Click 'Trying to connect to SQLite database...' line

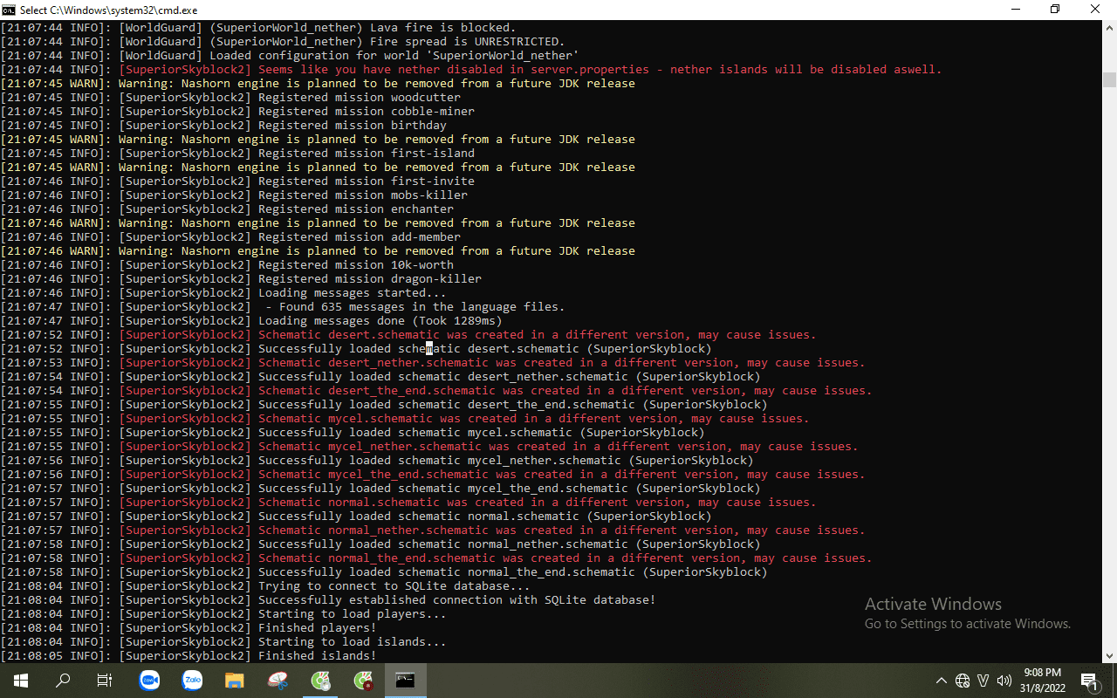(x=265, y=586)
